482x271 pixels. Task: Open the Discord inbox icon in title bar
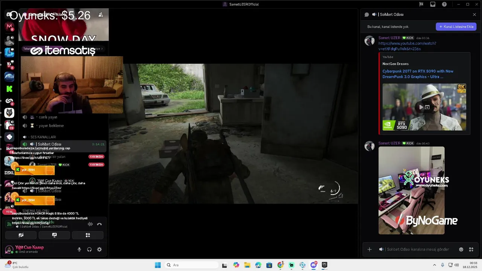tap(433, 4)
